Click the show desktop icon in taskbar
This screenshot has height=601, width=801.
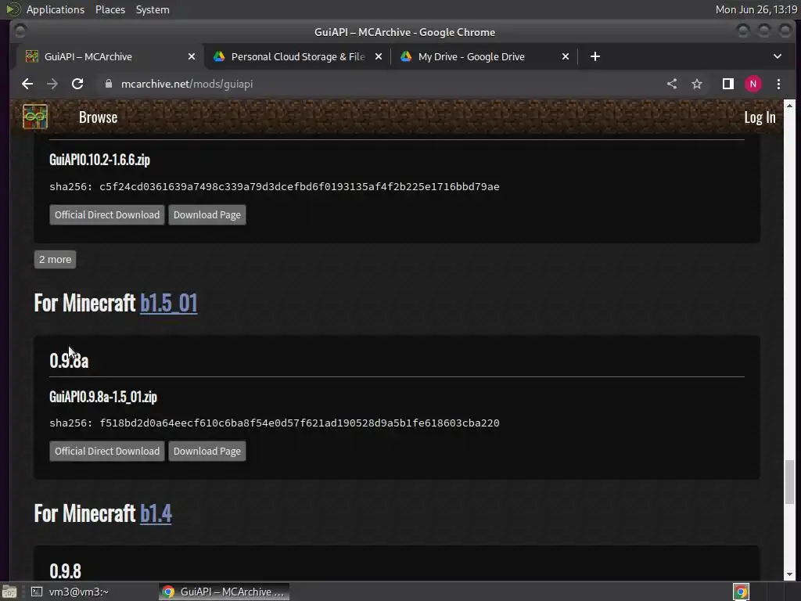pyautogui.click(x=9, y=592)
